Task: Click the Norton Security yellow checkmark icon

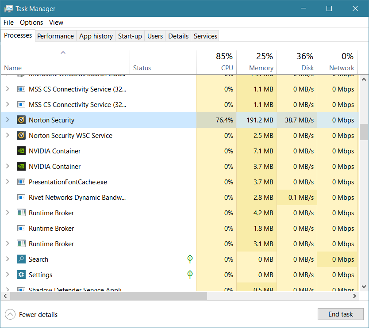Action: [21, 120]
